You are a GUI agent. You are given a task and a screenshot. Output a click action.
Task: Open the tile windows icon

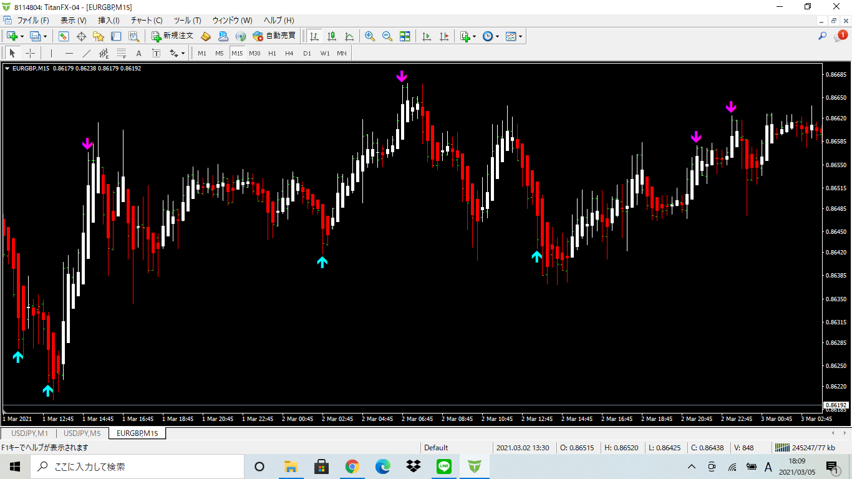pos(405,36)
